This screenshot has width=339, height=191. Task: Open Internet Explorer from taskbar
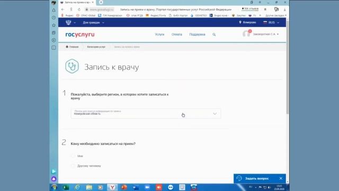click(77, 187)
